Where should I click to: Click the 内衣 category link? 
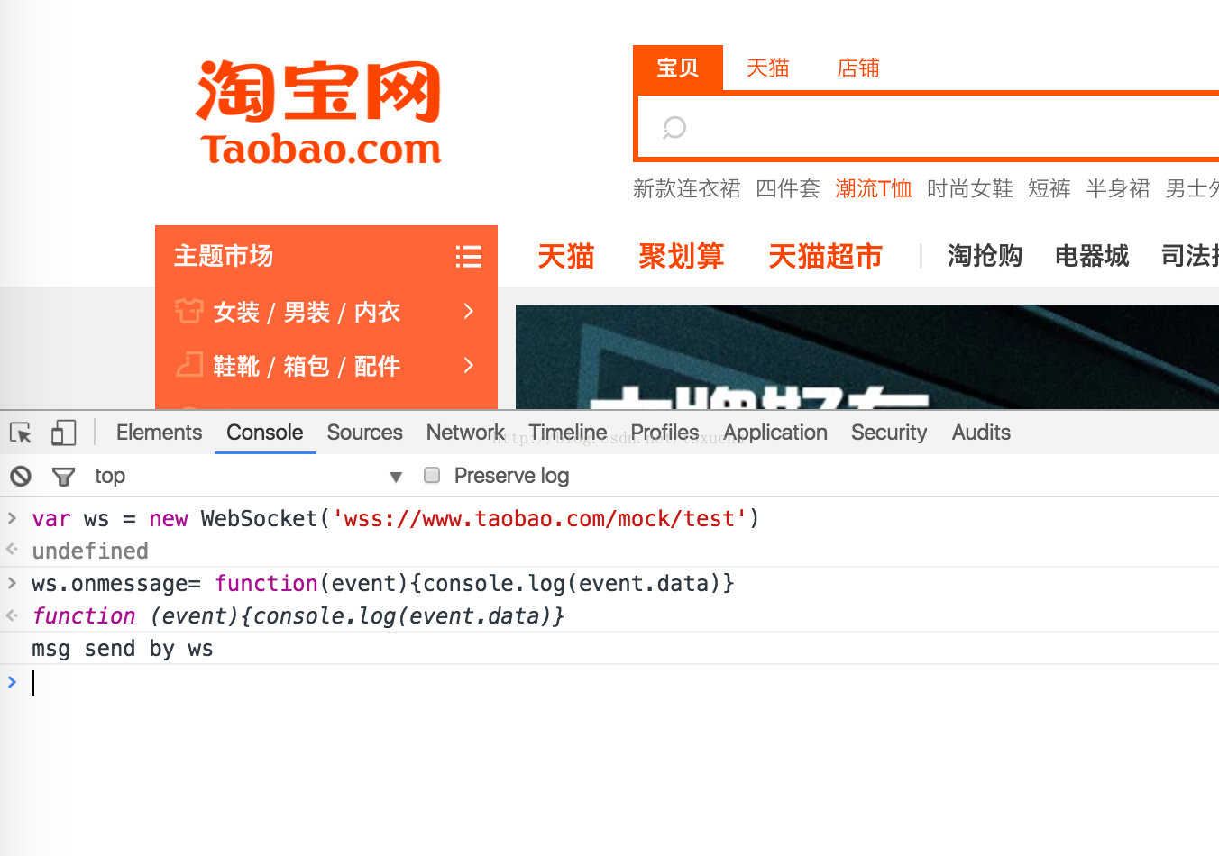(377, 312)
